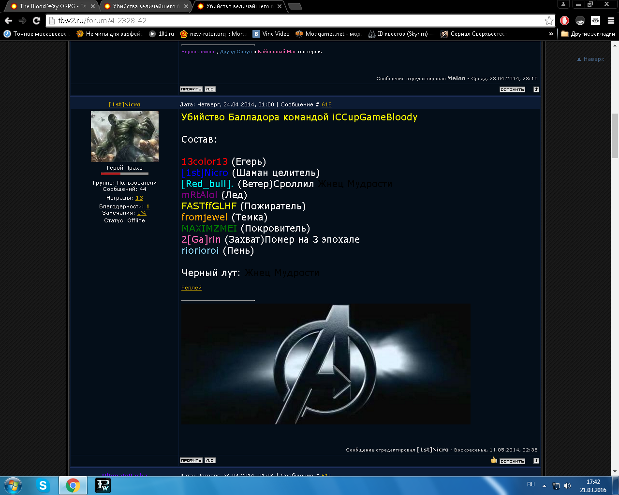This screenshot has width=619, height=495.
Task: Open the red ad-blocker extension icon
Action: point(564,20)
